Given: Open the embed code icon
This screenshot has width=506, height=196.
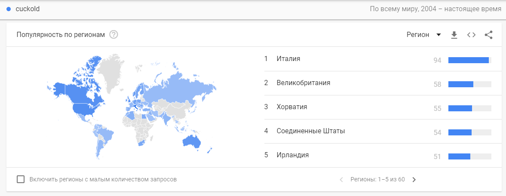Looking at the screenshot, I should [472, 35].
